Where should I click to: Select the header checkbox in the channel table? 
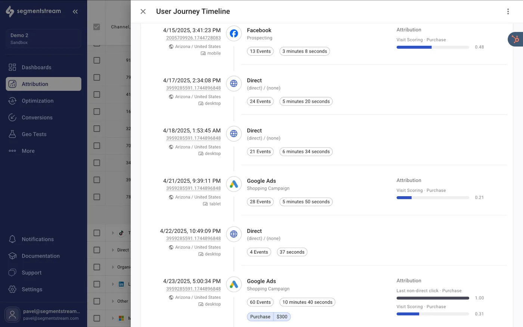pos(96,27)
